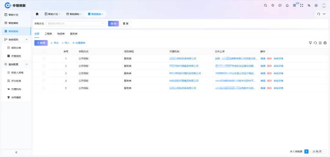Click the 新增 button

click(41, 43)
